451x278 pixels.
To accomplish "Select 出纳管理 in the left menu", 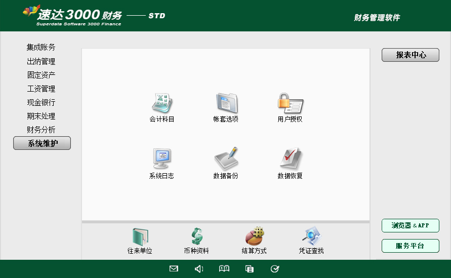I will pos(41,61).
